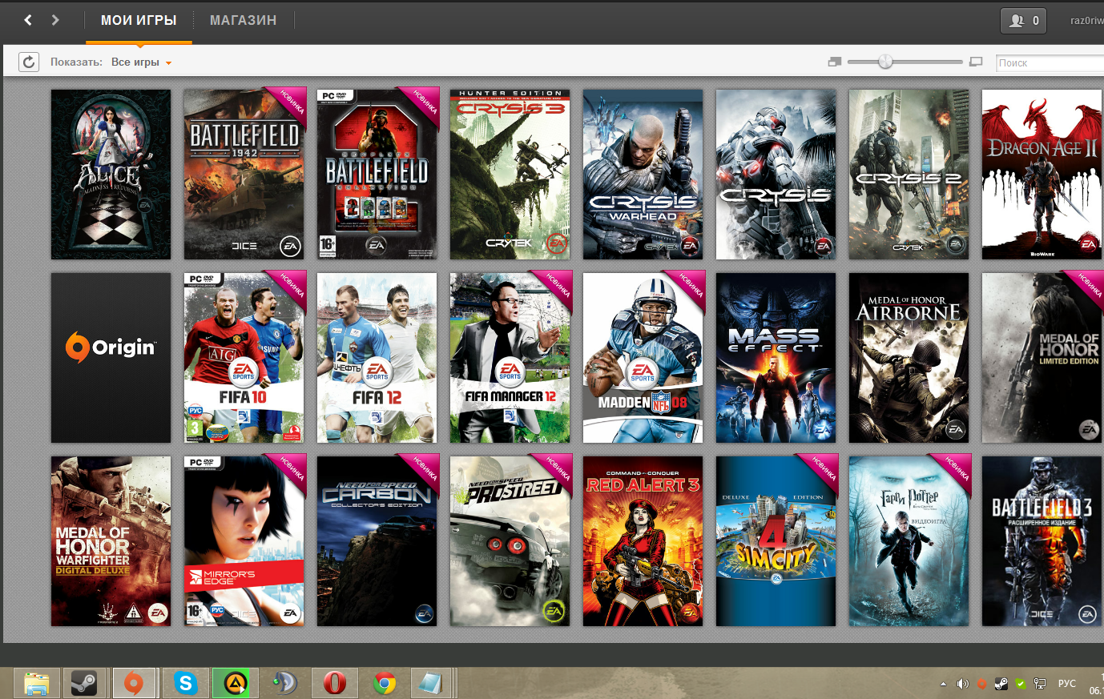Open SimCity 4 Deluxe Edition cover
This screenshot has height=699, width=1104.
pyautogui.click(x=776, y=541)
